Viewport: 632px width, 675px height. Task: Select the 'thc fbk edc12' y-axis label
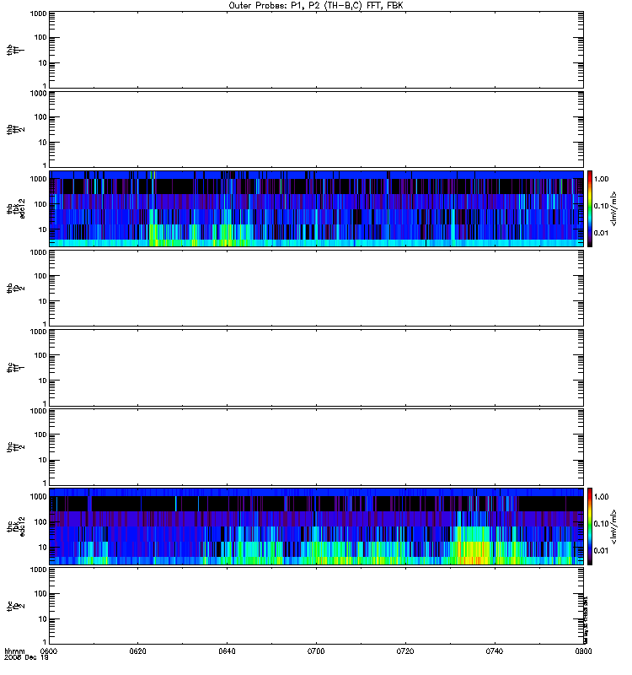point(16,526)
